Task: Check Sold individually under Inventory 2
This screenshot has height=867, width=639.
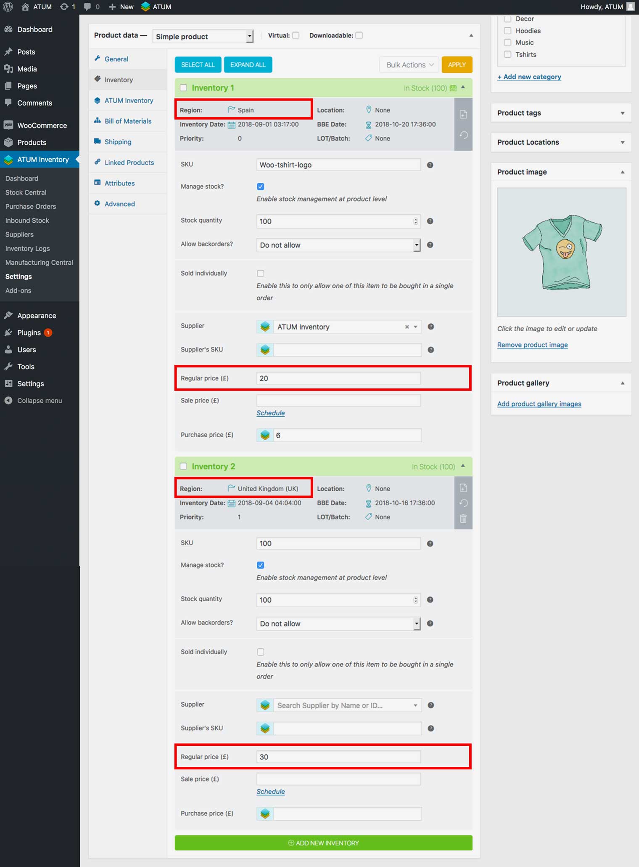Action: tap(261, 652)
